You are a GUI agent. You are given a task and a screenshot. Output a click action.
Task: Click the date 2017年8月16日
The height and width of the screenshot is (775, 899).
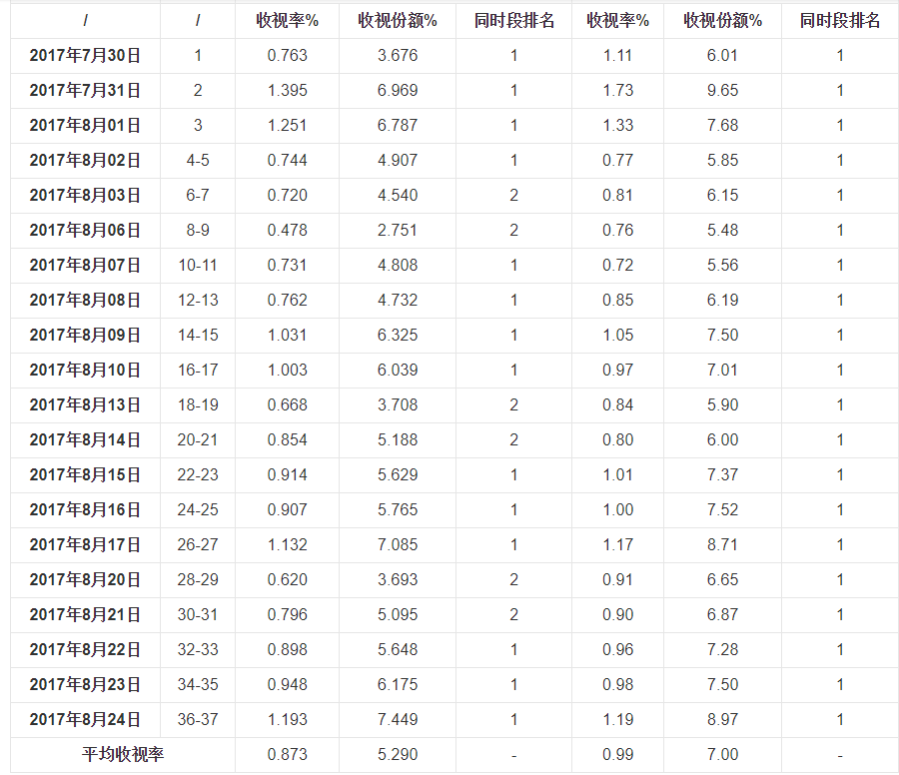point(85,510)
